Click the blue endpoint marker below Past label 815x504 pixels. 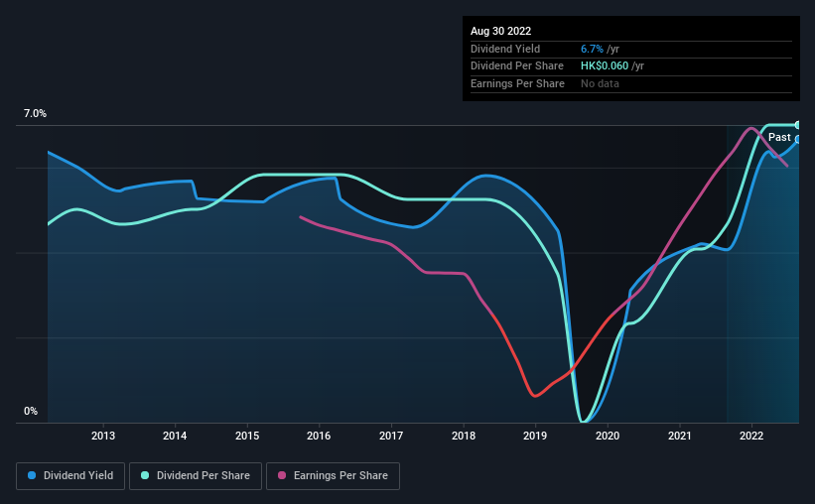coord(797,139)
